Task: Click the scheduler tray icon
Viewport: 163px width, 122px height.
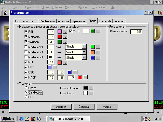Action: [145, 119]
